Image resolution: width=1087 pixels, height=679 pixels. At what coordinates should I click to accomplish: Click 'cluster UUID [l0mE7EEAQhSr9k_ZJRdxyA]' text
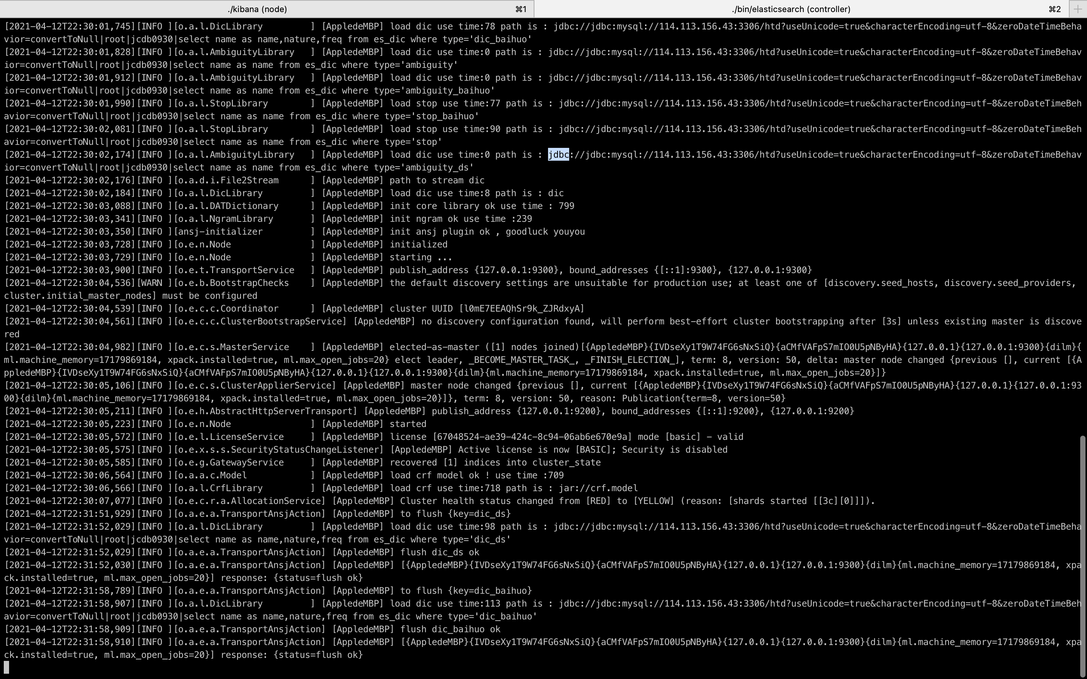pos(487,309)
